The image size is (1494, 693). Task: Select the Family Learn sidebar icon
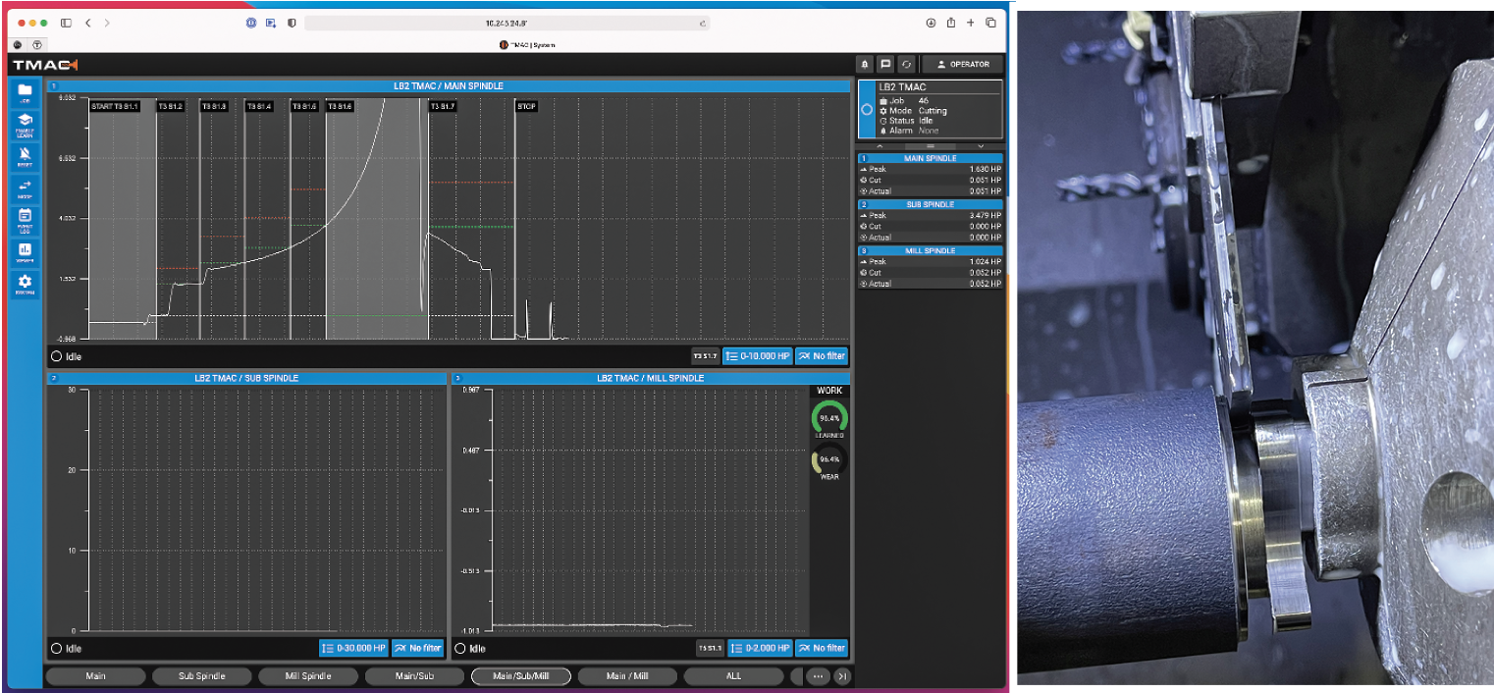25,125
